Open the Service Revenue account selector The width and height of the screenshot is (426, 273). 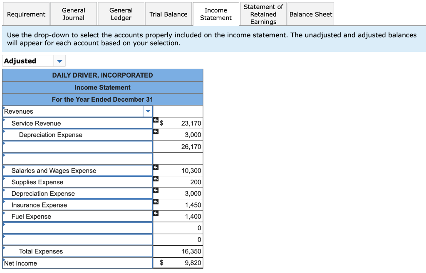point(78,123)
